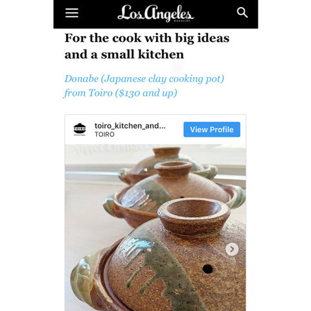Click the small MAGAZINE text under logo
The image size is (311, 311).
(x=182, y=21)
